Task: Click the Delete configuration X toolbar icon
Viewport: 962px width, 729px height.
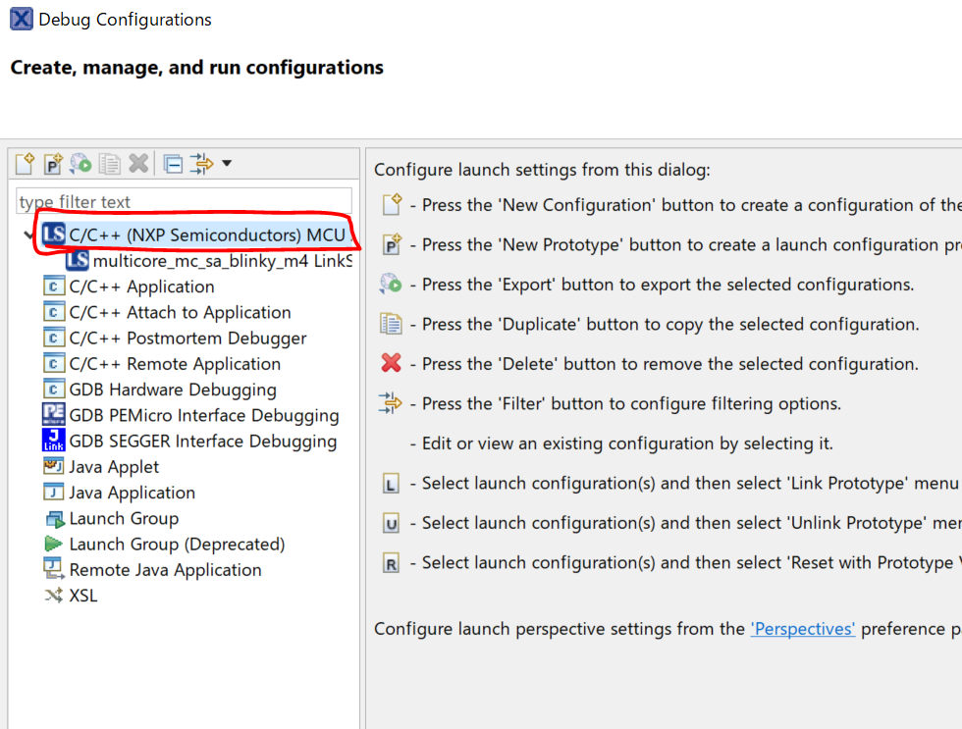Action: point(138,163)
